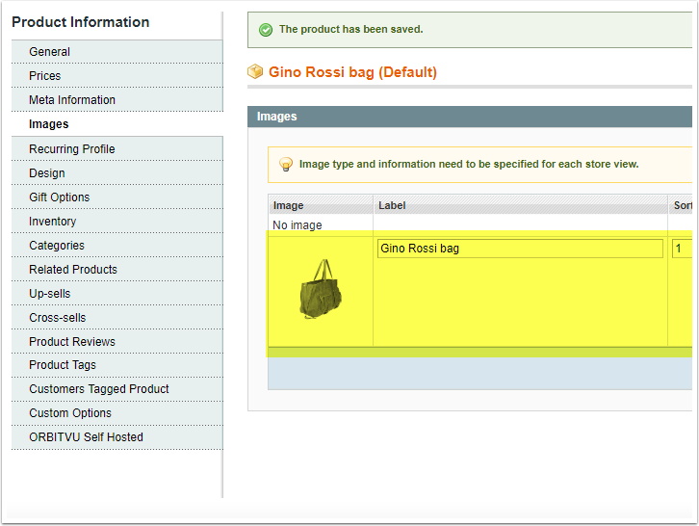The width and height of the screenshot is (699, 526).
Task: Click the Gino Rossi bag (Default) heading
Action: tap(352, 72)
